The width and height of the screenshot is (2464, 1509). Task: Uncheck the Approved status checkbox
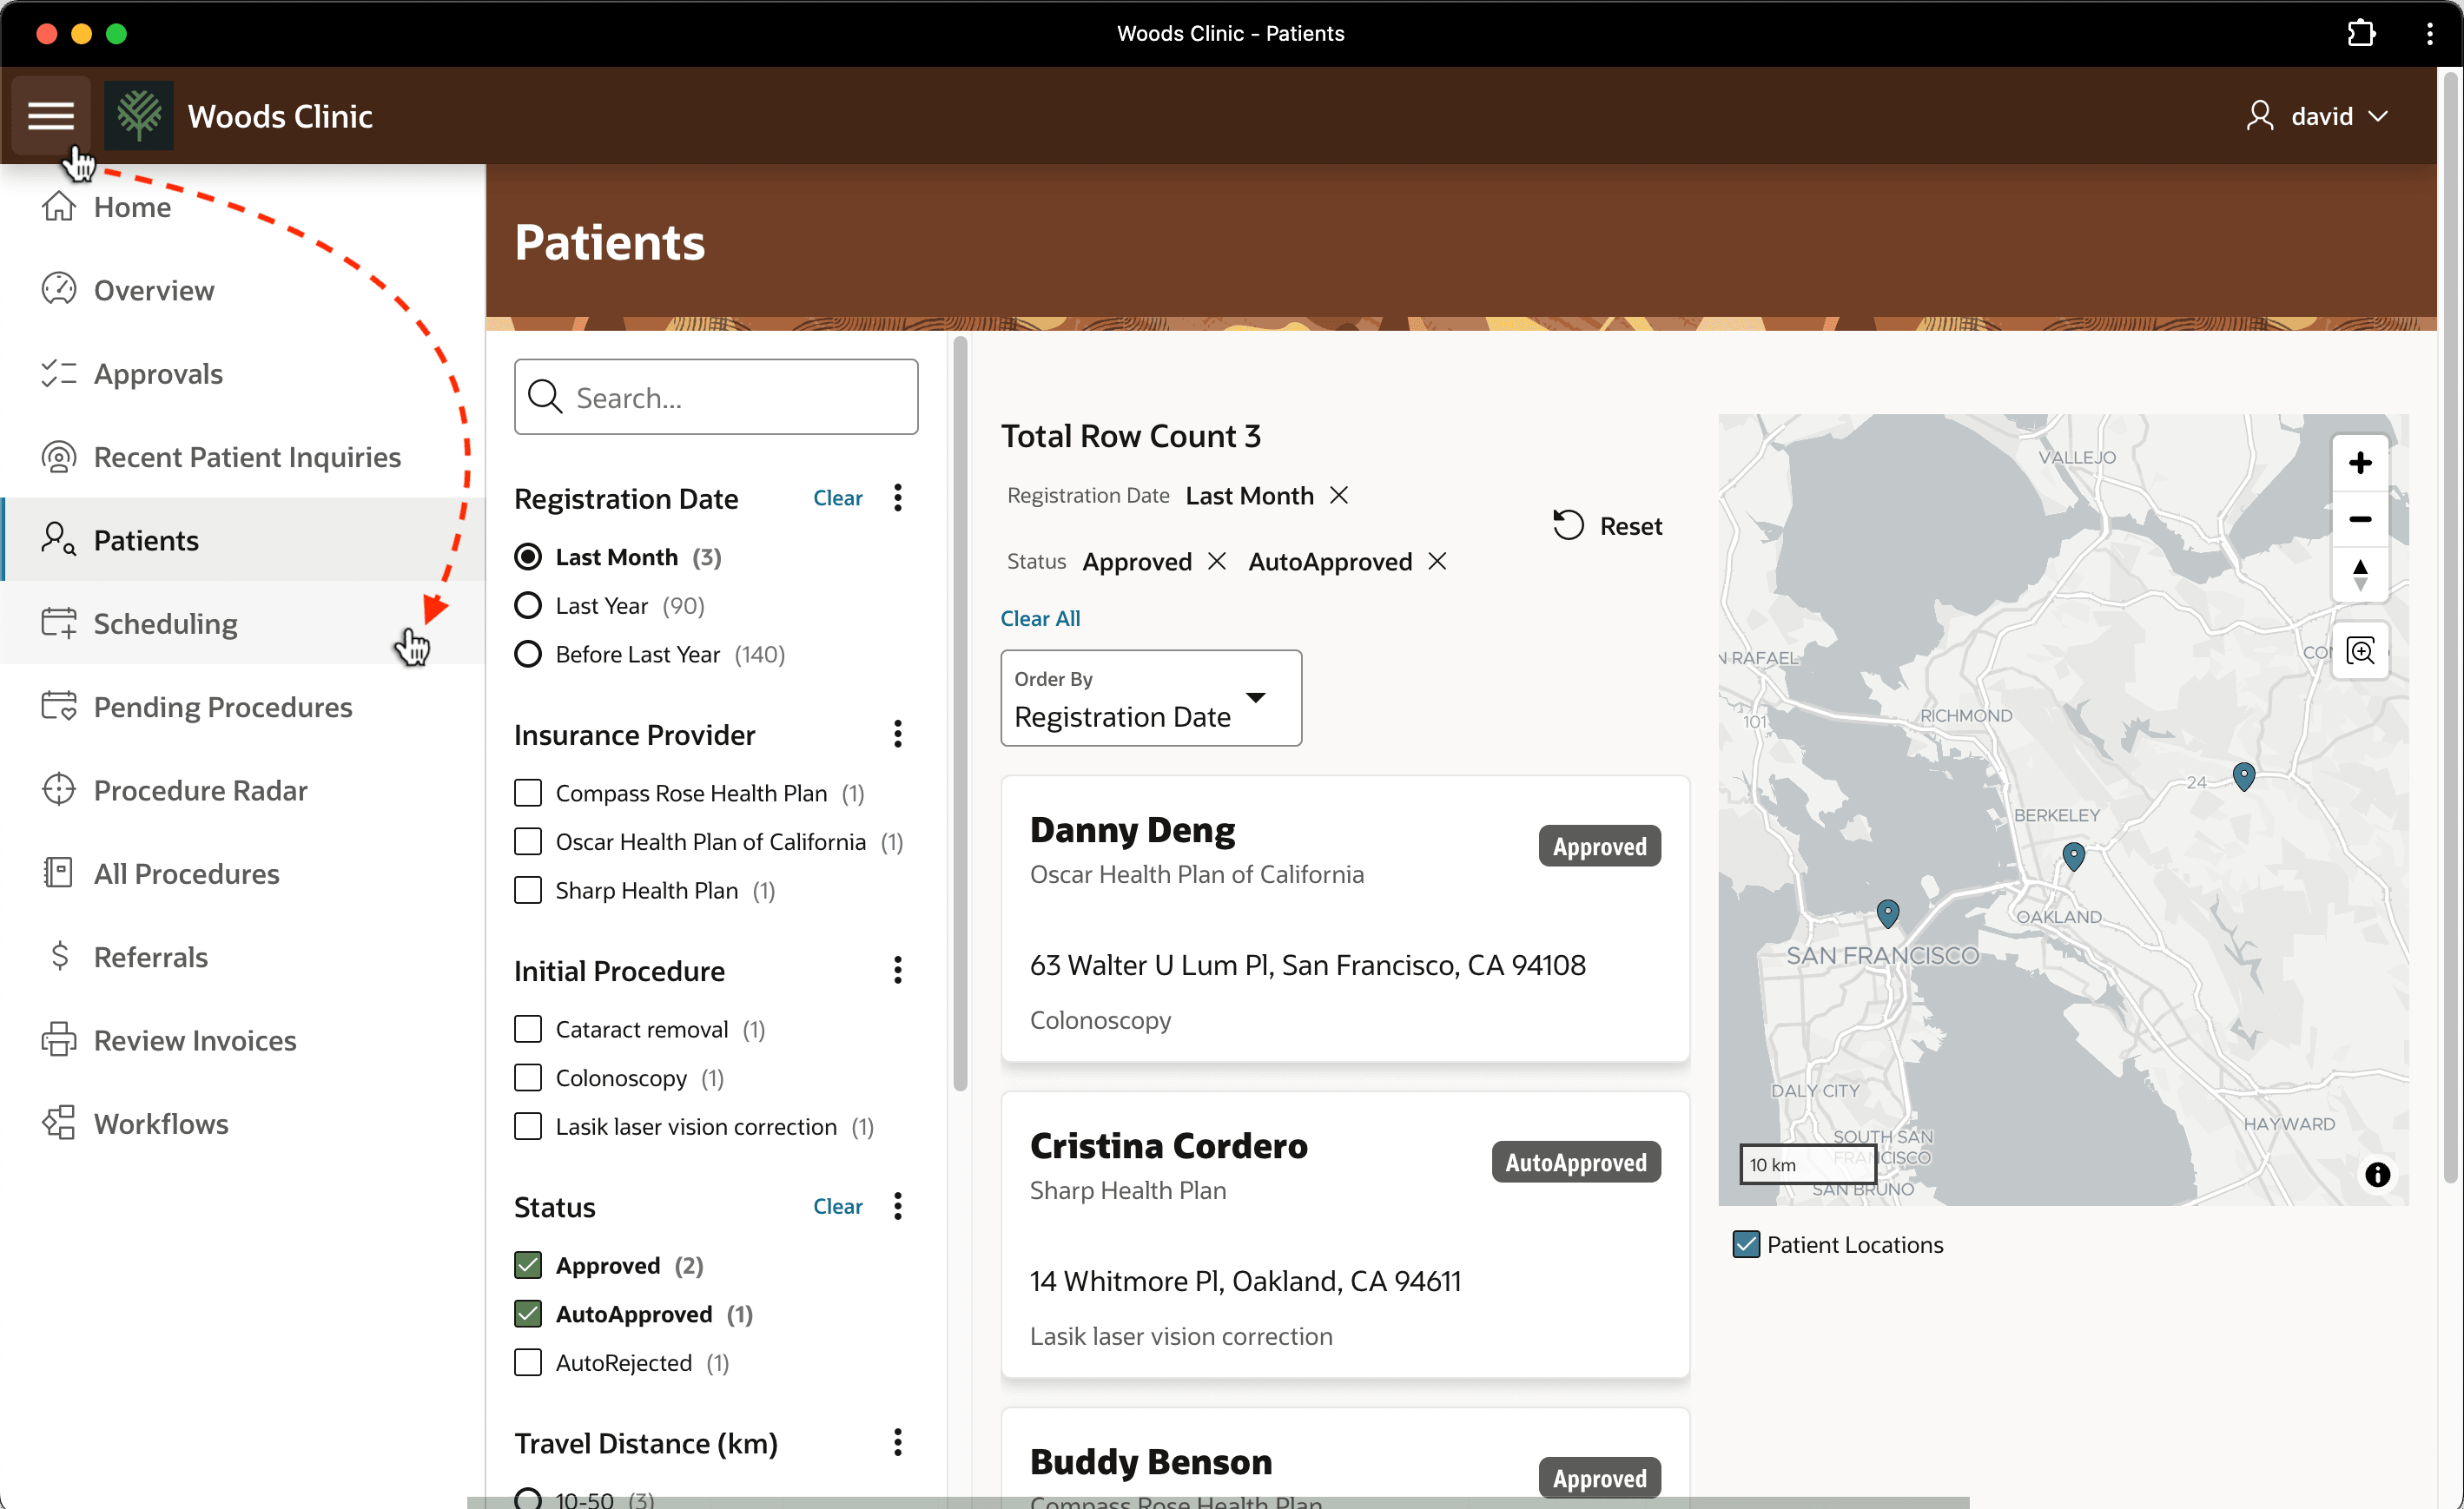[x=528, y=1265]
